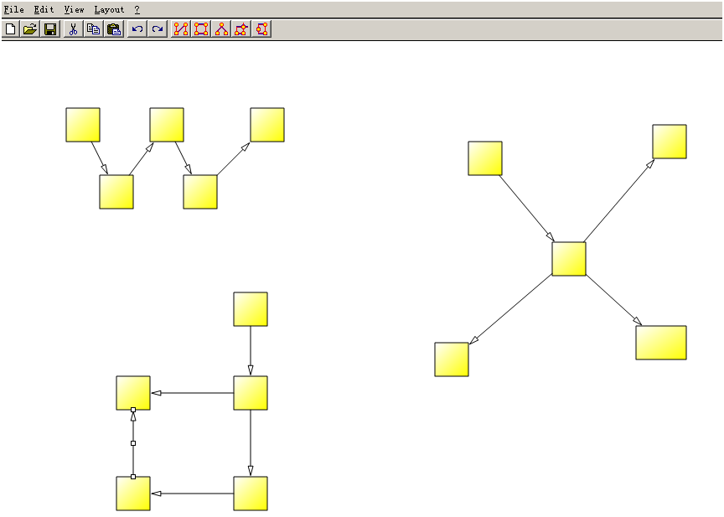The image size is (724, 517).
Task: Click the top handle of the selected edge
Action: pyautogui.click(x=133, y=410)
